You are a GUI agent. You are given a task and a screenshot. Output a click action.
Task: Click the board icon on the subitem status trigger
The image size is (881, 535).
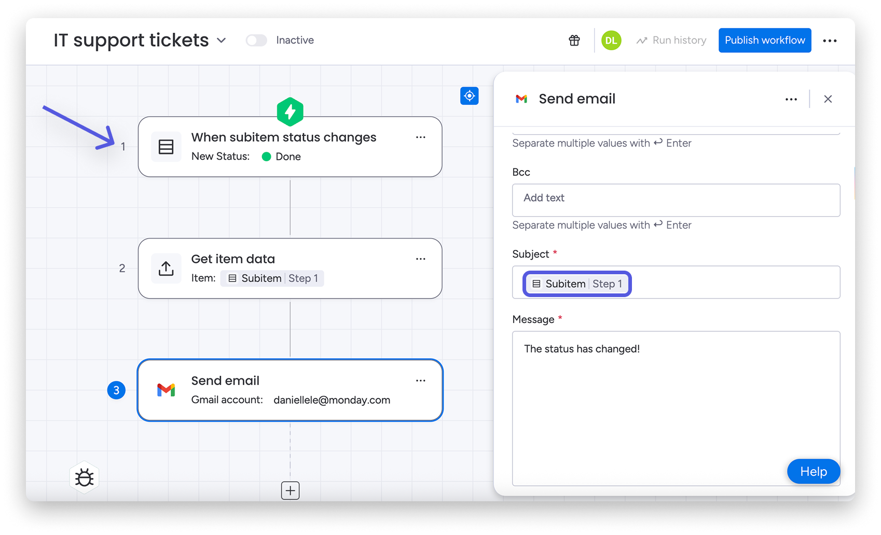(166, 146)
